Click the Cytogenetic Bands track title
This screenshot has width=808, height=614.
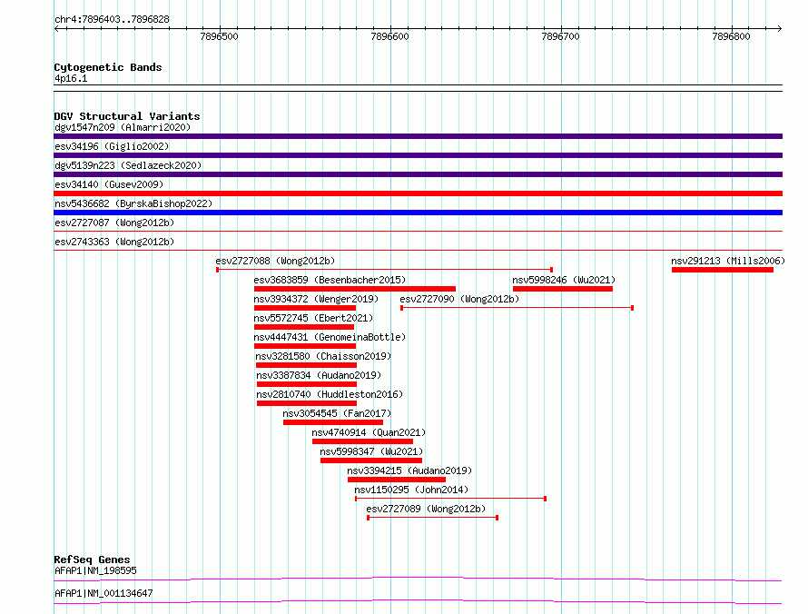pyautogui.click(x=108, y=67)
